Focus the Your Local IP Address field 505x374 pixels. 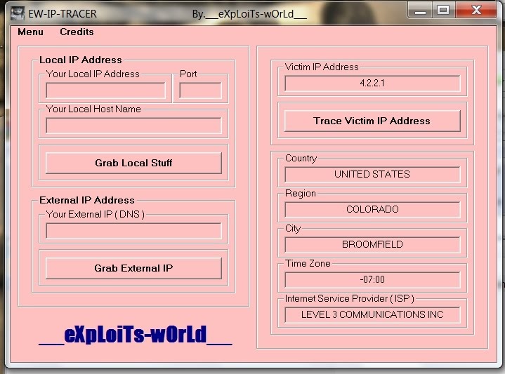(x=105, y=91)
